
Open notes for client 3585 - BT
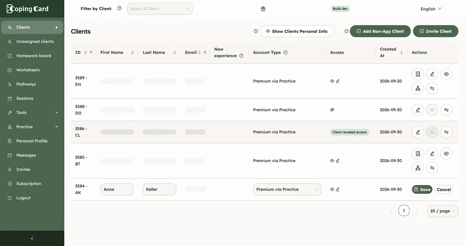tap(418, 153)
